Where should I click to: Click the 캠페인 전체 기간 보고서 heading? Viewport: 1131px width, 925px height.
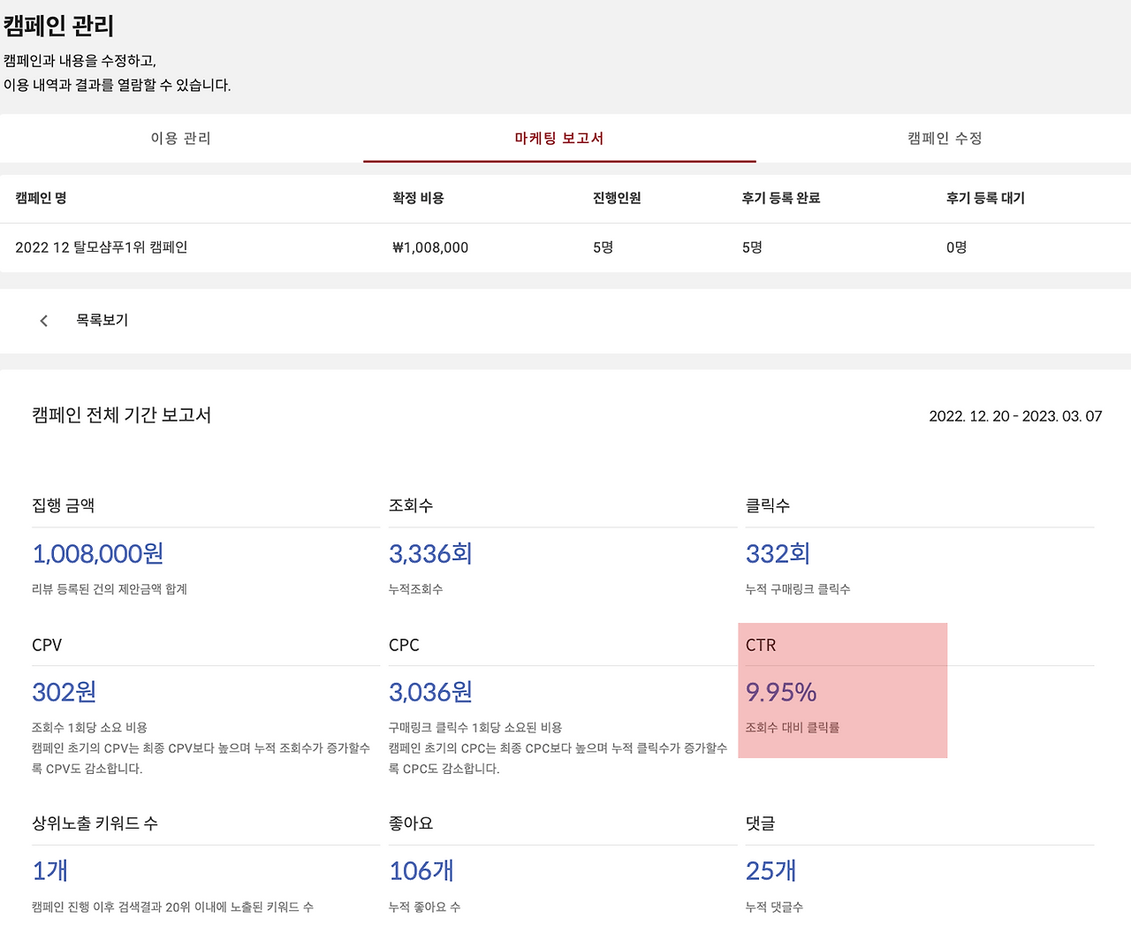pyautogui.click(x=121, y=415)
